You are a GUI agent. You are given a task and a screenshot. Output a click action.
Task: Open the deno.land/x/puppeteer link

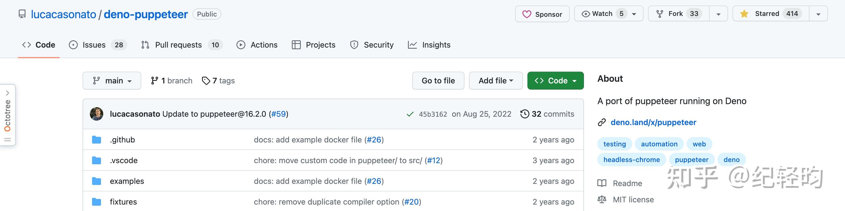click(653, 122)
